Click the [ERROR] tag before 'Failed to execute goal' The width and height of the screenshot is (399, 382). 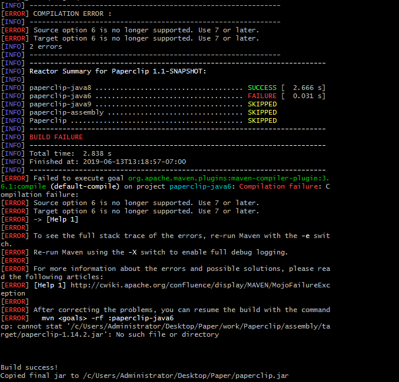[15, 179]
